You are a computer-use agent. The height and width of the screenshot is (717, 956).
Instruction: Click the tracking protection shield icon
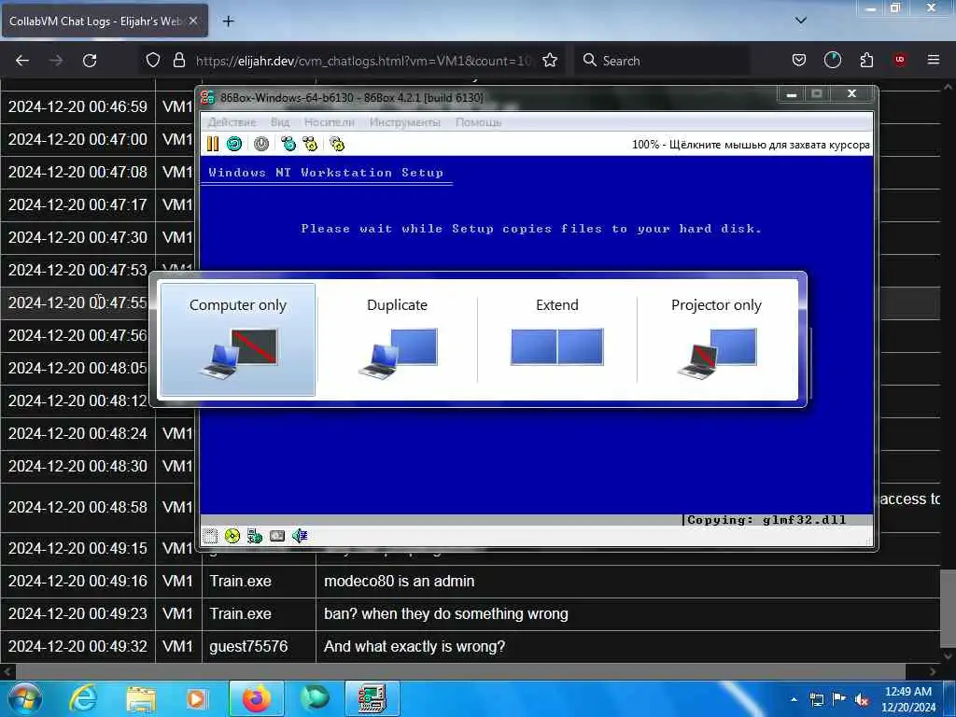pyautogui.click(x=153, y=61)
